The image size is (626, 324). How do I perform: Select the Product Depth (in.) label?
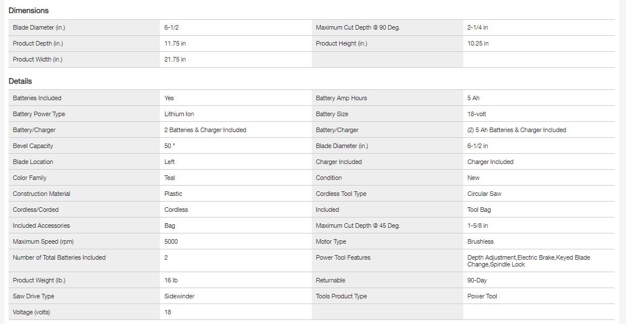tap(38, 43)
